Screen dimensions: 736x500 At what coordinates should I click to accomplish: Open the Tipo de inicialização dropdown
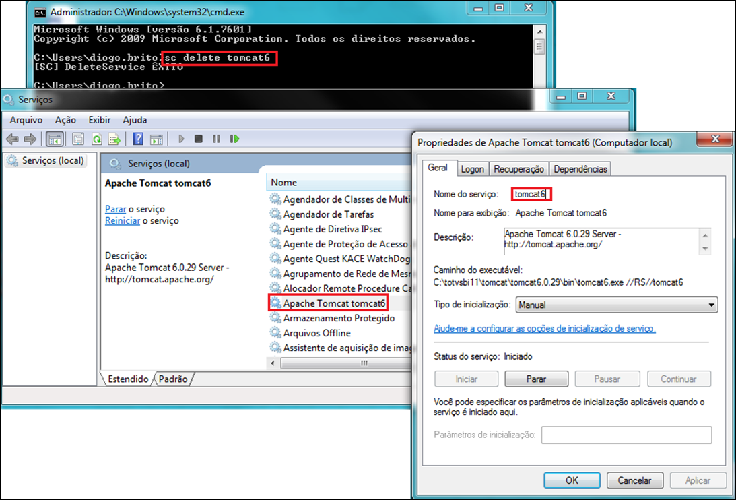click(x=617, y=305)
